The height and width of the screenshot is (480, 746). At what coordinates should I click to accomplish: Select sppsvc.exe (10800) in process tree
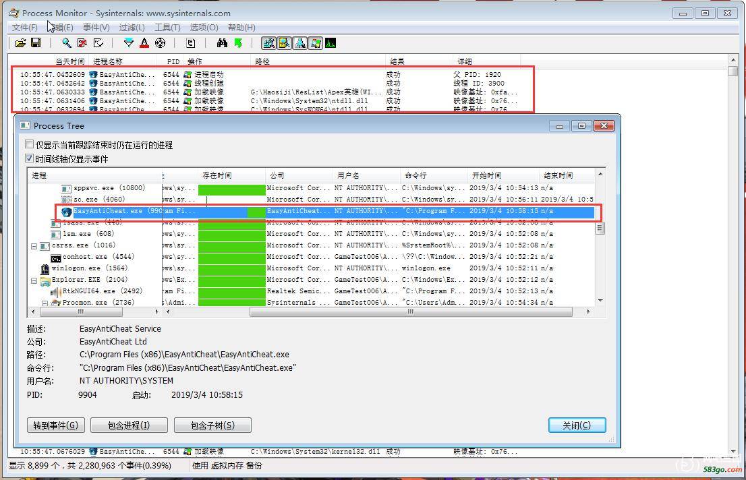pos(109,188)
